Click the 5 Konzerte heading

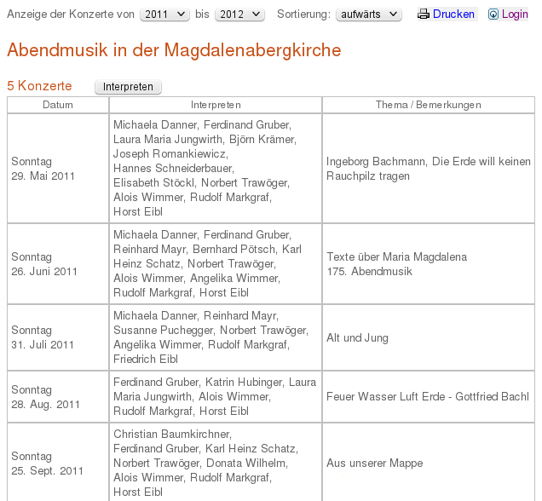(x=39, y=86)
